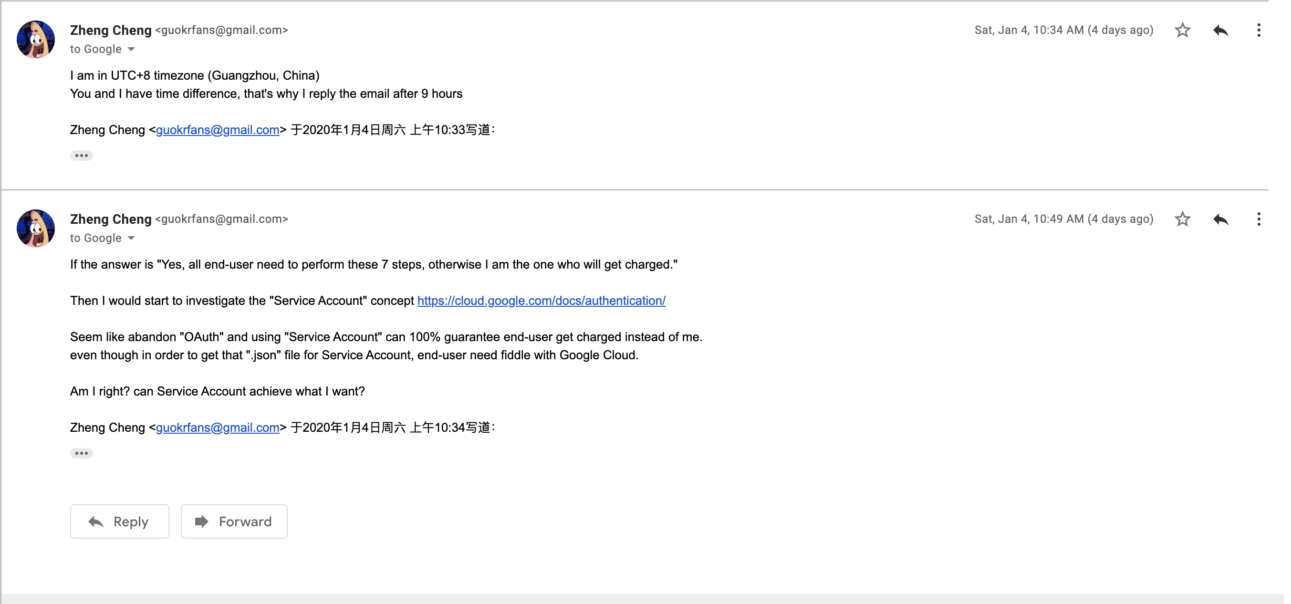Click reply arrow on 10:34 AM email
The width and height of the screenshot is (1291, 604).
pos(1220,31)
